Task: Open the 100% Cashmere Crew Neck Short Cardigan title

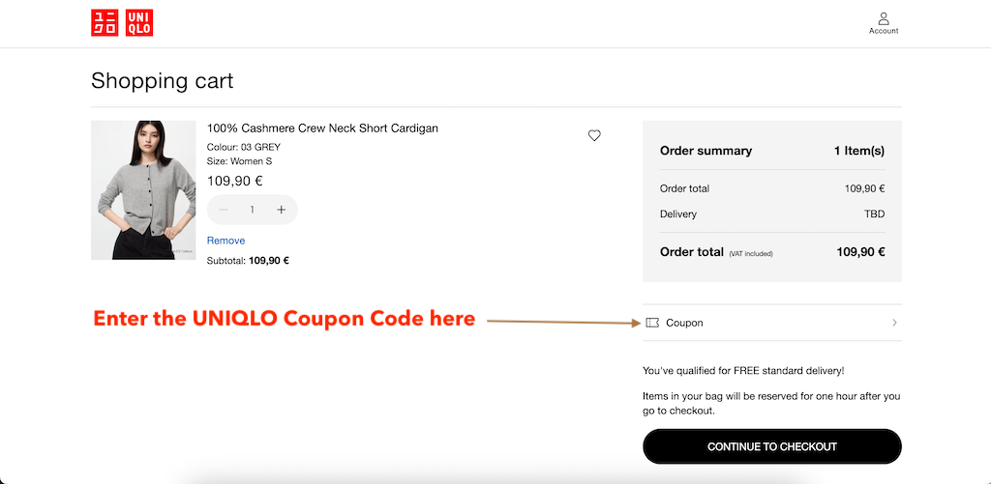Action: [x=322, y=128]
